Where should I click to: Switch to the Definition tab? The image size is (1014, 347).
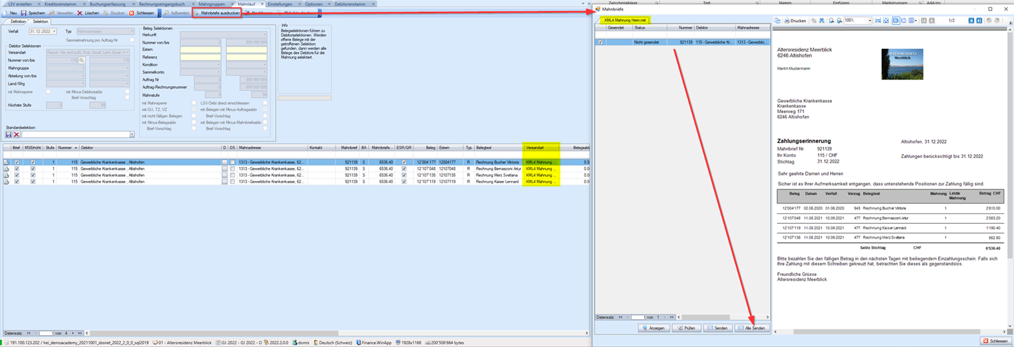[x=18, y=22]
